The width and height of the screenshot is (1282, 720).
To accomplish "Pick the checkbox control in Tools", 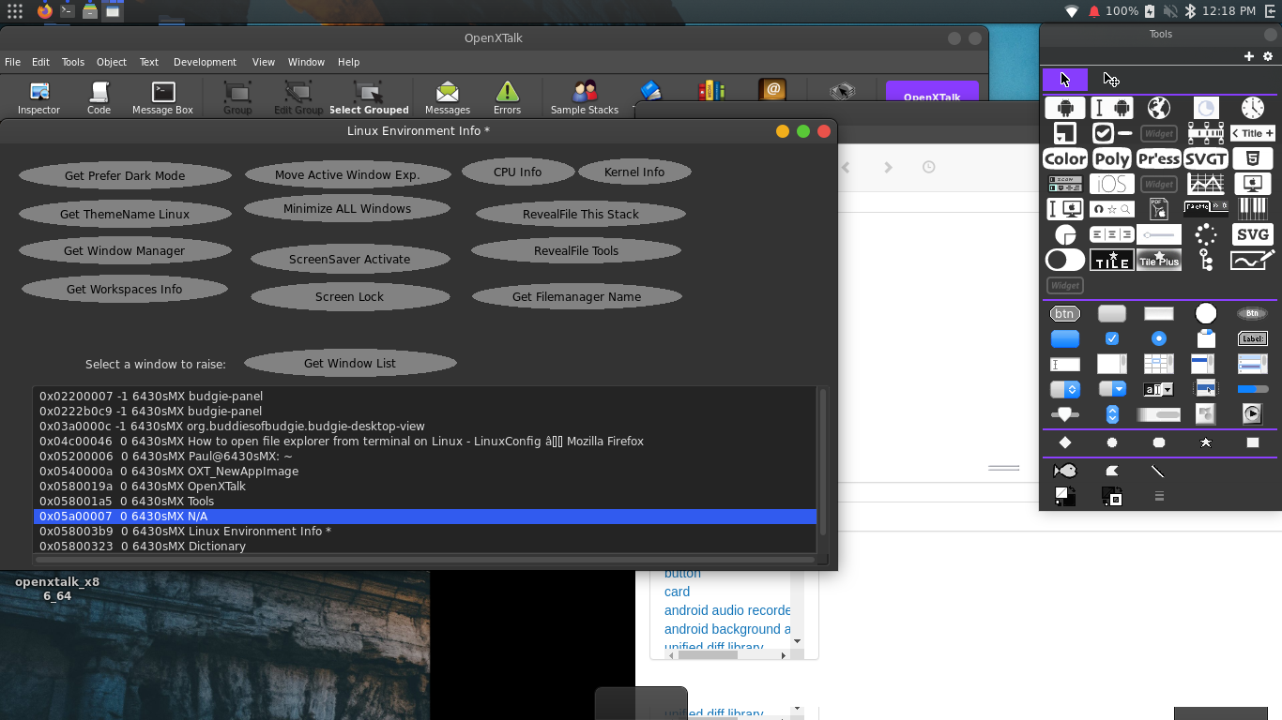I will click(x=1112, y=338).
